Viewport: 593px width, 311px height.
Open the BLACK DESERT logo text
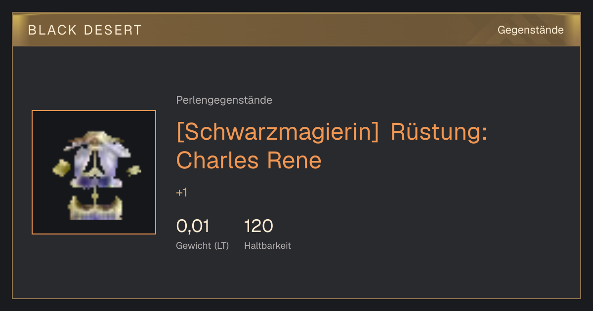click(85, 30)
